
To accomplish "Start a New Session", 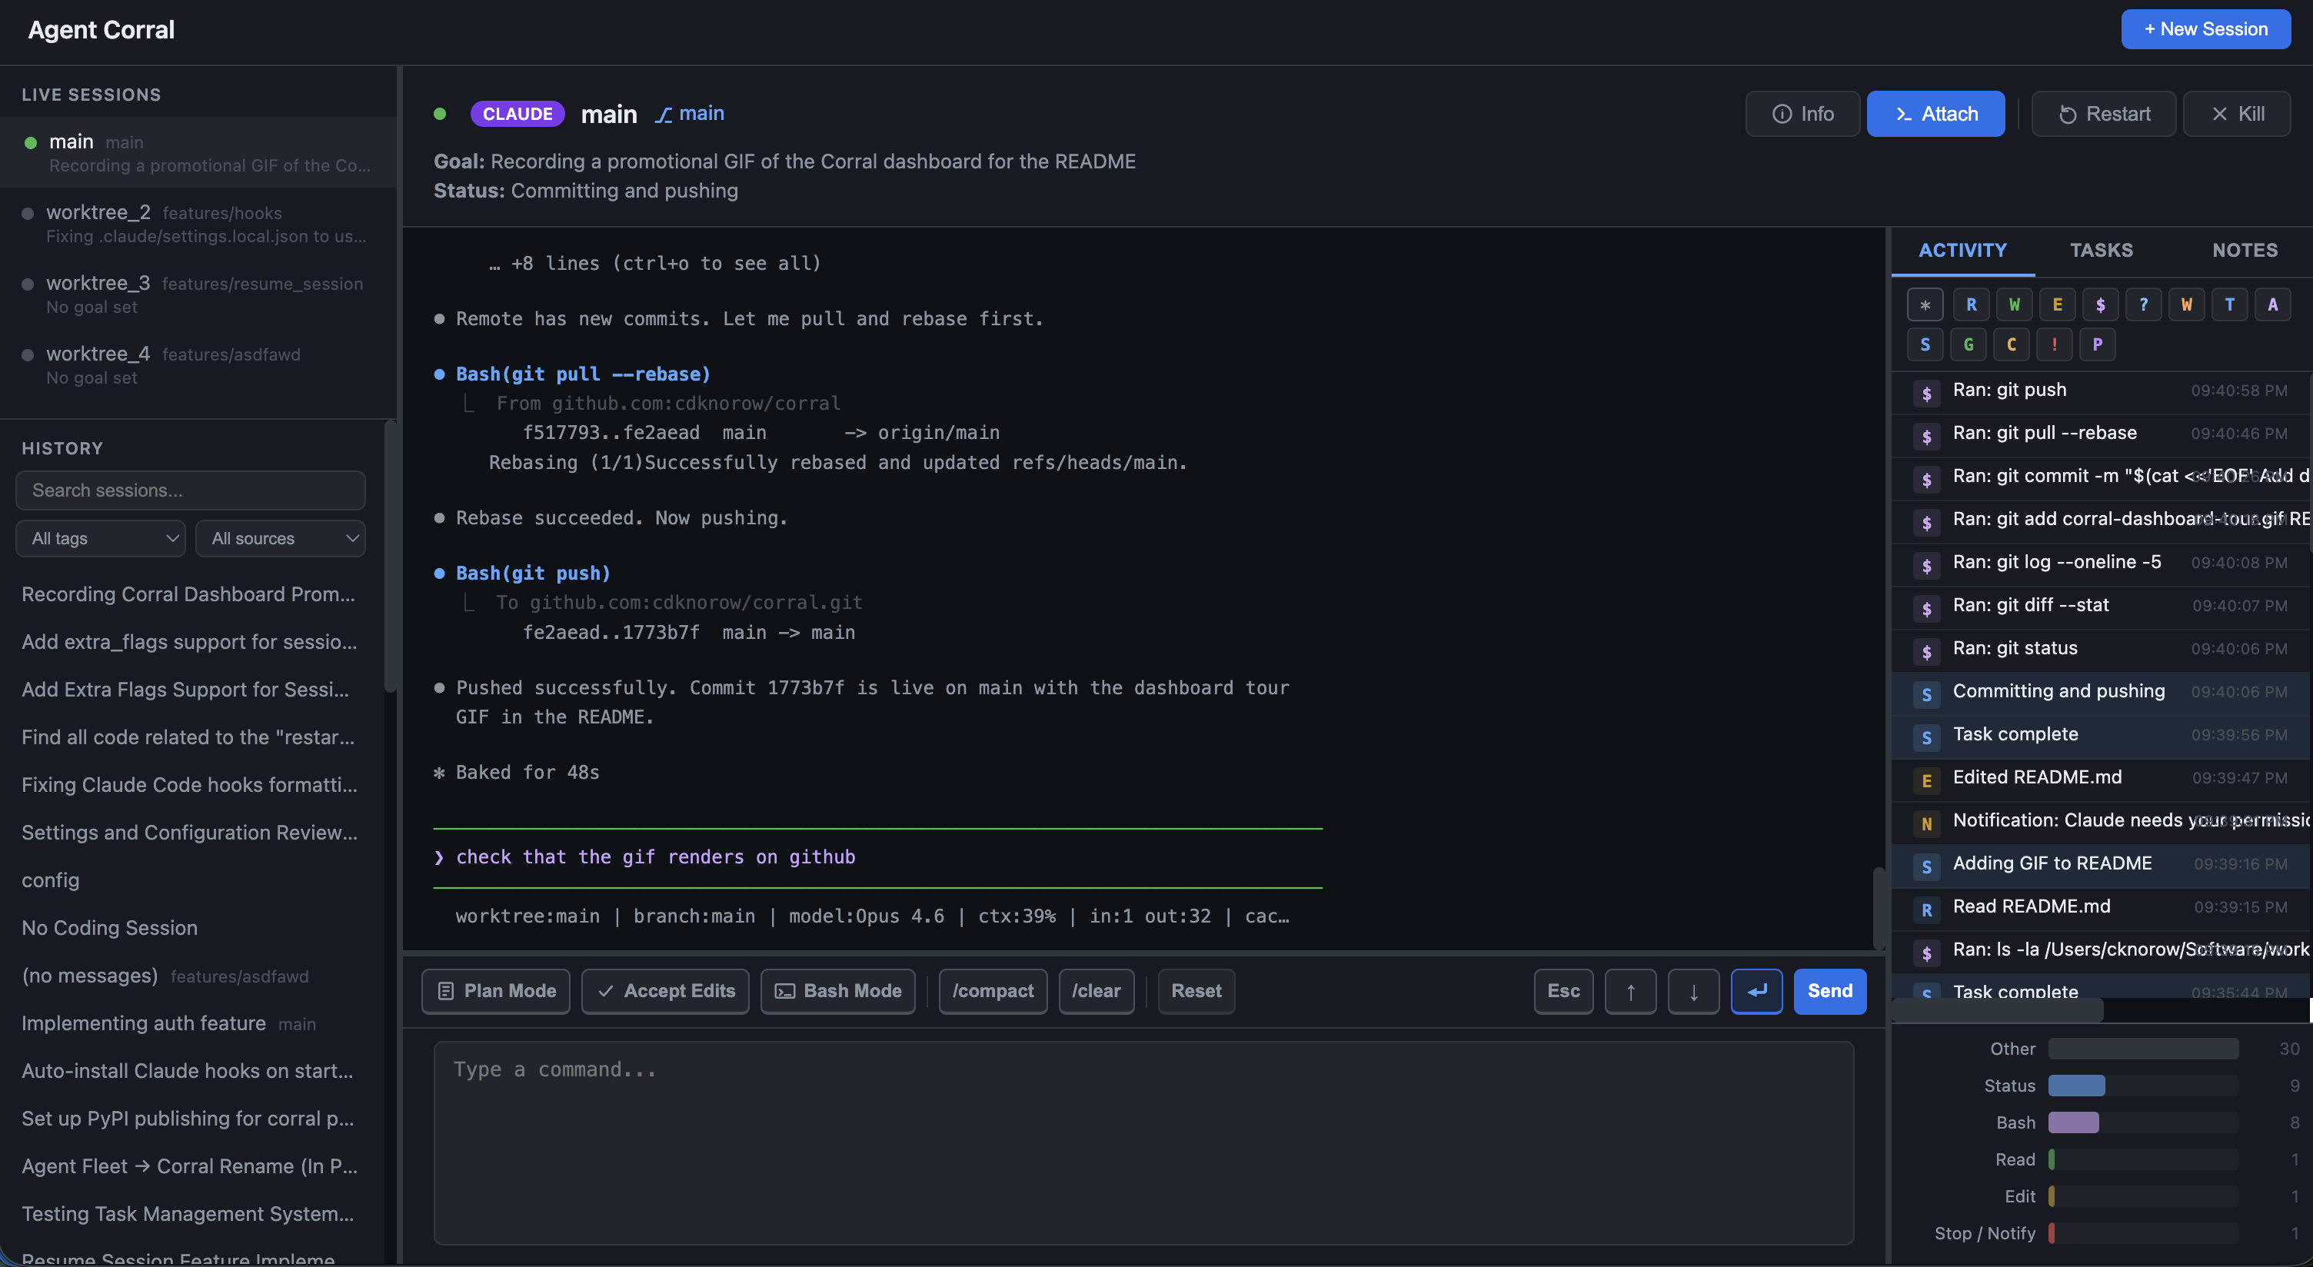I will (2205, 30).
